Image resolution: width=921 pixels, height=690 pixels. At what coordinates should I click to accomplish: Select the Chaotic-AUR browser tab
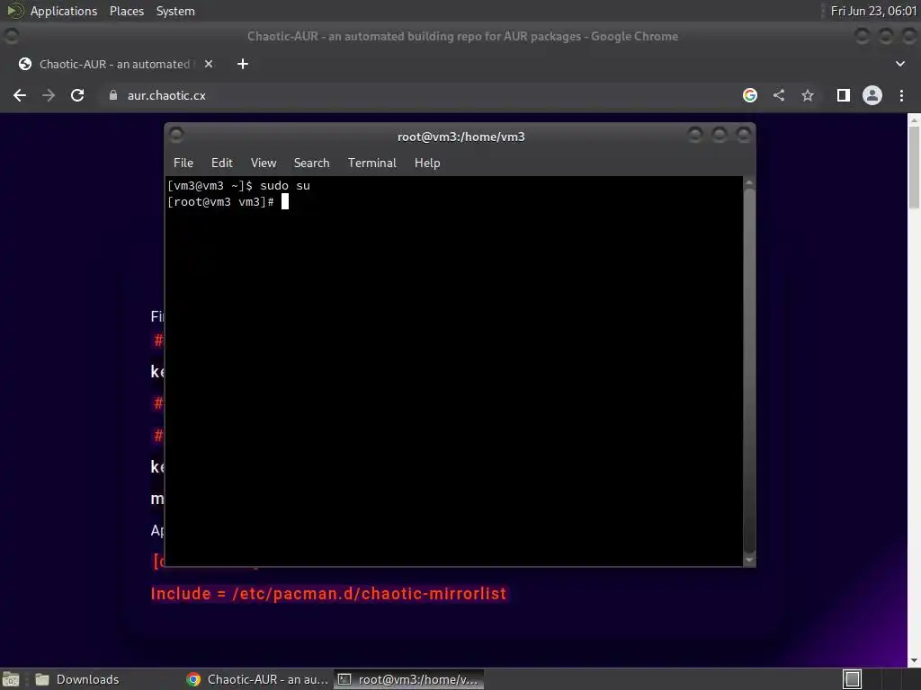pyautogui.click(x=114, y=64)
